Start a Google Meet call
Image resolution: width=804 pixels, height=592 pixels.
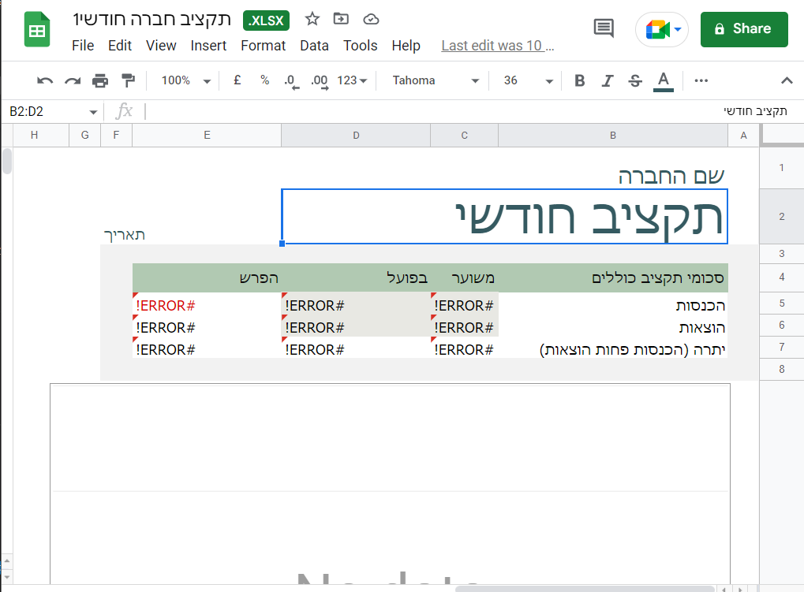point(662,30)
